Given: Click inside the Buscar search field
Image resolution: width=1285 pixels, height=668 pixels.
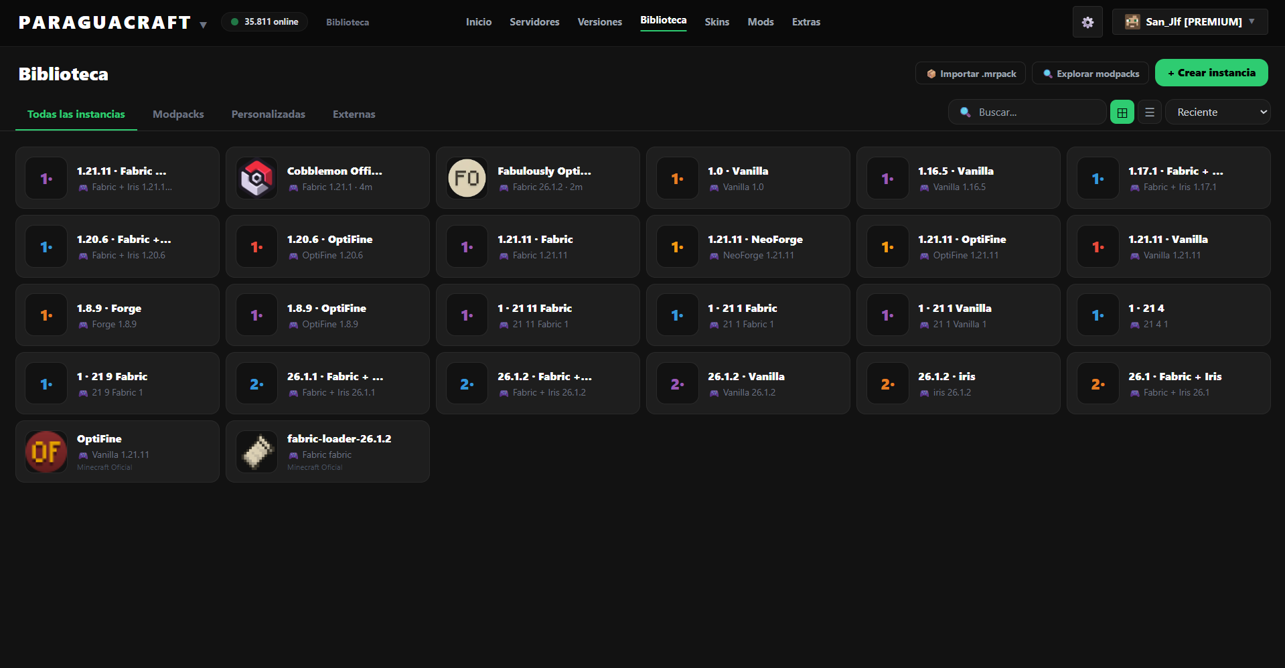Looking at the screenshot, I should point(1027,112).
